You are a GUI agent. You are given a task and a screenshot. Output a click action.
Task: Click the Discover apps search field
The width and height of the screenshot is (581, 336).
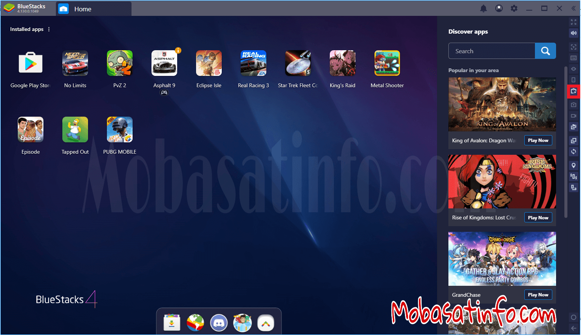pos(491,51)
